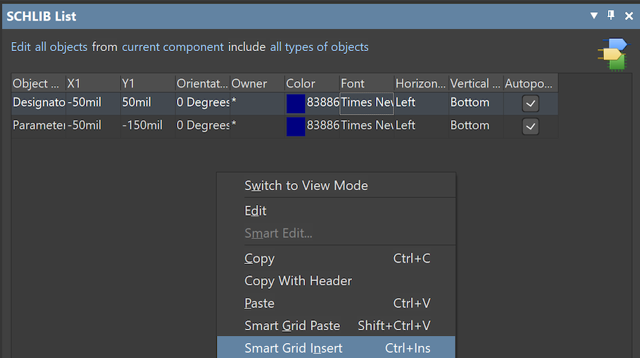Choose Paste from context menu

336,303
